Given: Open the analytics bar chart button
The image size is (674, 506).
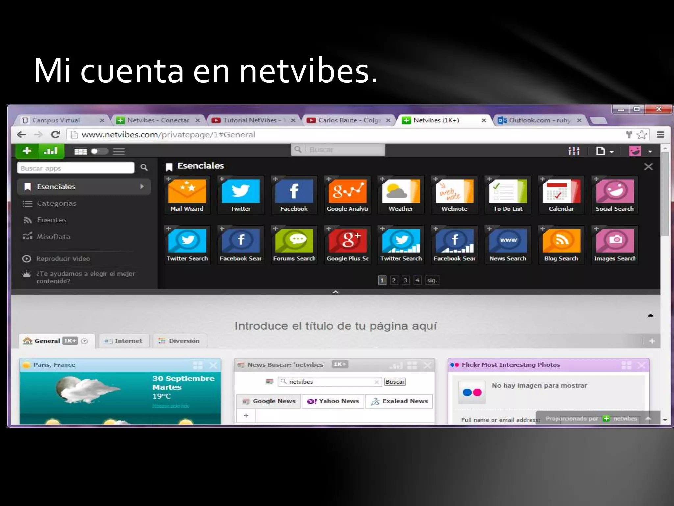Looking at the screenshot, I should (51, 151).
